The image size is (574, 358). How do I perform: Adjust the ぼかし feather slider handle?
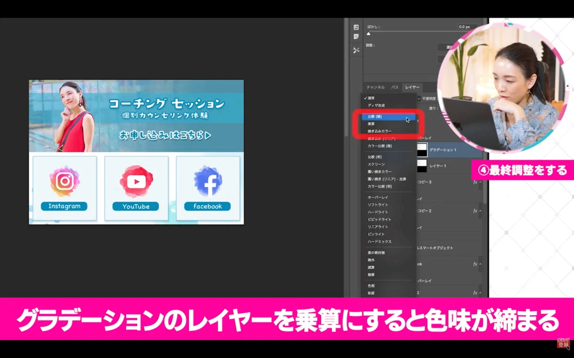click(368, 34)
